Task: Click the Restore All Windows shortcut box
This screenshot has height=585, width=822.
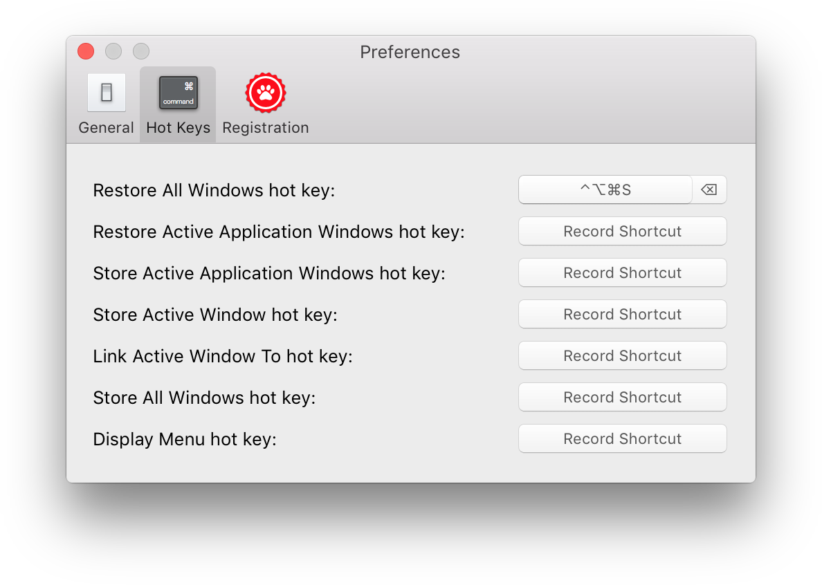Action: [x=605, y=189]
